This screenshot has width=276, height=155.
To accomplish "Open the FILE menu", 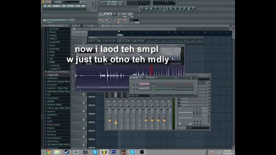I will click(x=45, y=6).
